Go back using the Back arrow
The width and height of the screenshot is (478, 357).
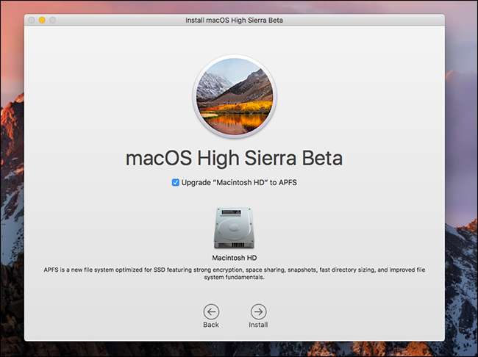coord(211,311)
